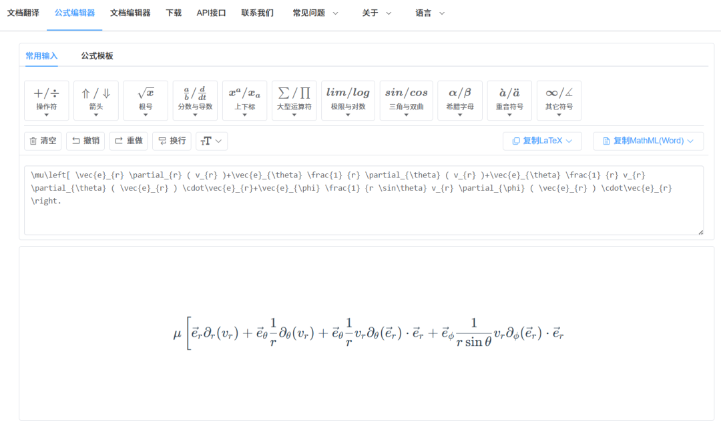Click the 撤销 undo button
This screenshot has width=721, height=428.
[85, 141]
